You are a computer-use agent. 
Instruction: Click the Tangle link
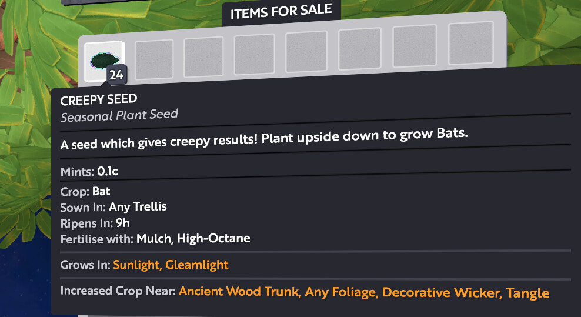click(x=527, y=293)
